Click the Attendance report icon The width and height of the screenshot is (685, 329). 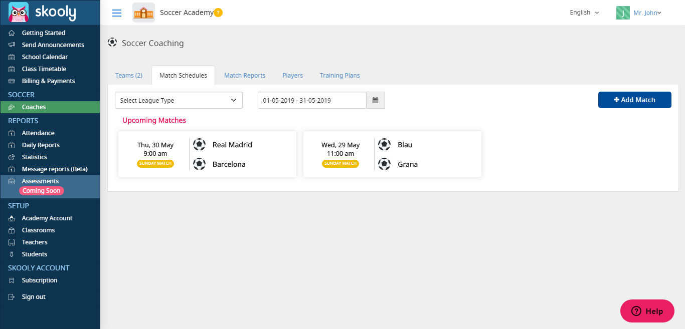(12, 133)
